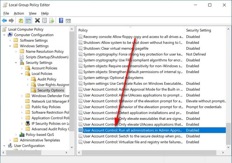Select System settings: Optional subsystems policy
Viewport: 232px width, 163px height.
click(x=152, y=78)
